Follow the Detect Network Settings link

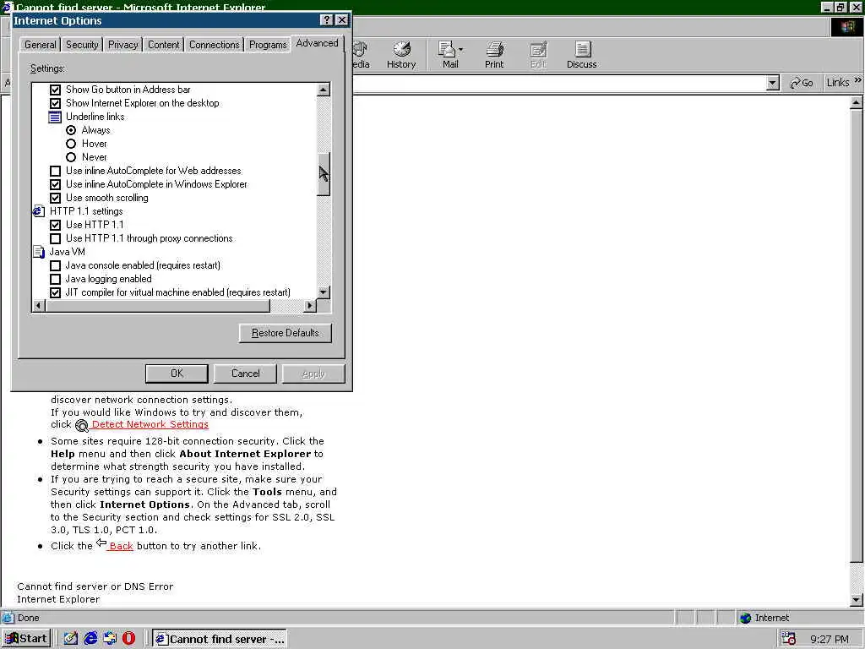(150, 424)
